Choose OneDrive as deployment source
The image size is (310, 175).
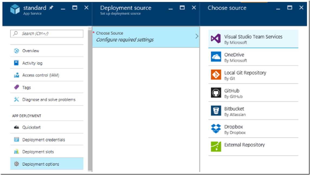(x=253, y=57)
